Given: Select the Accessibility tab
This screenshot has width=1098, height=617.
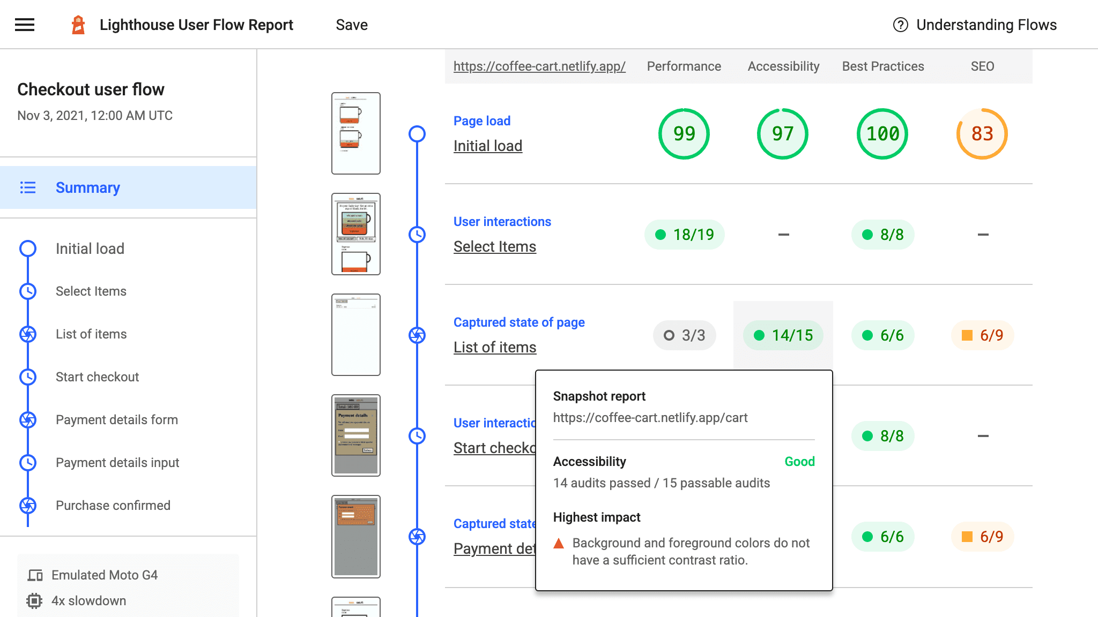Looking at the screenshot, I should 783,65.
